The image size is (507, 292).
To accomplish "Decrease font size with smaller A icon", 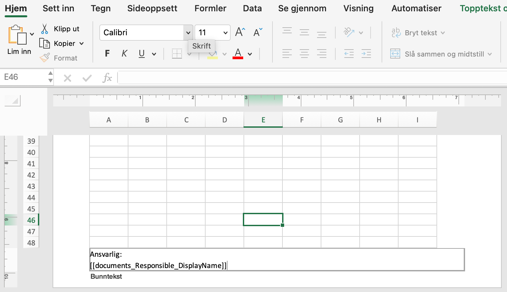I will click(257, 32).
